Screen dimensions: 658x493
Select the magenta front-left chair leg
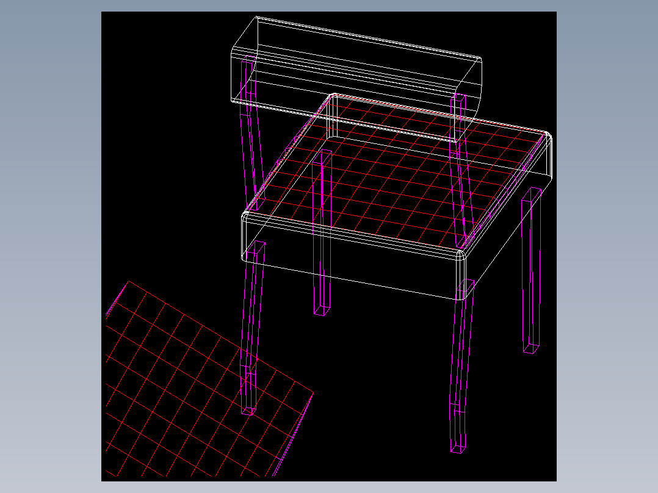coord(252,328)
